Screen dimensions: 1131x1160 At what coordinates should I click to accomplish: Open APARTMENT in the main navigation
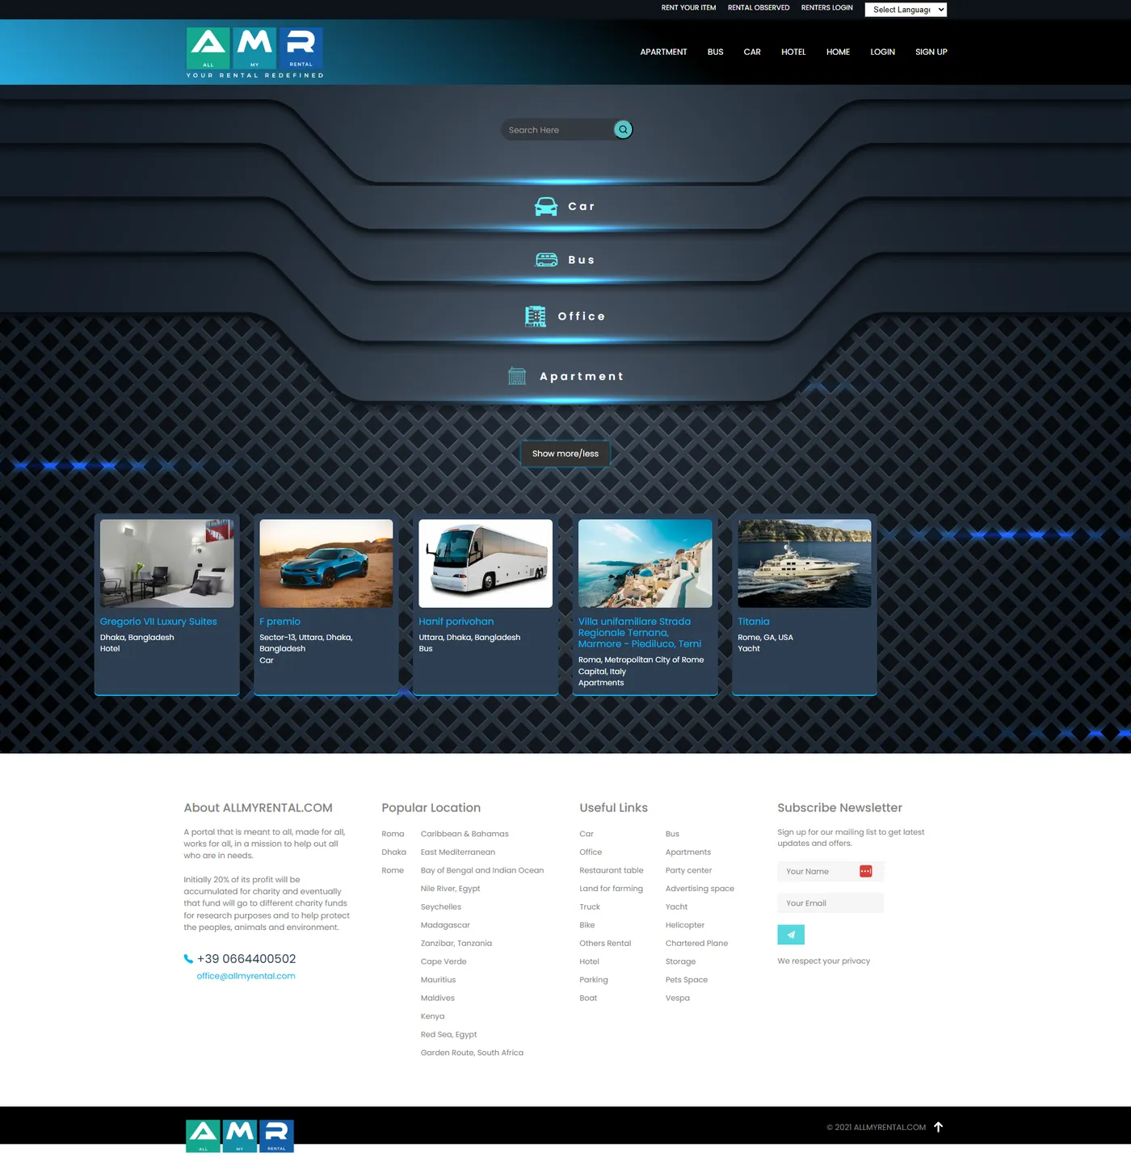coord(663,52)
